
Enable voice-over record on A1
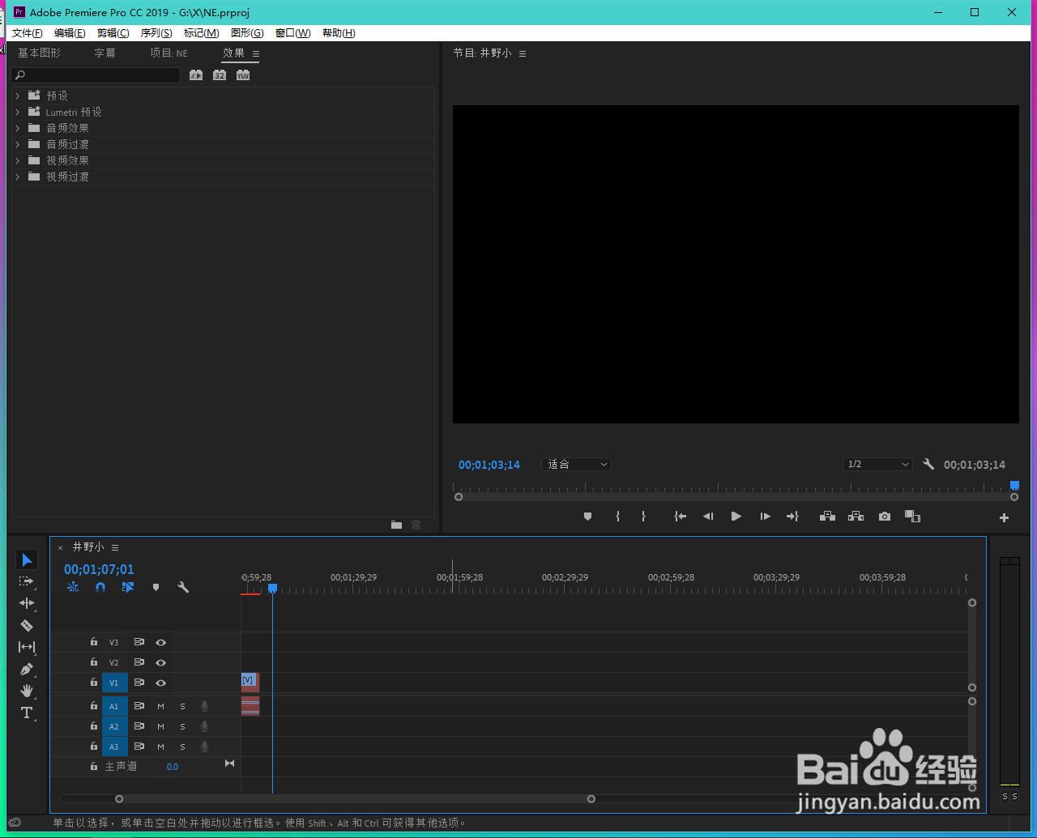click(204, 706)
